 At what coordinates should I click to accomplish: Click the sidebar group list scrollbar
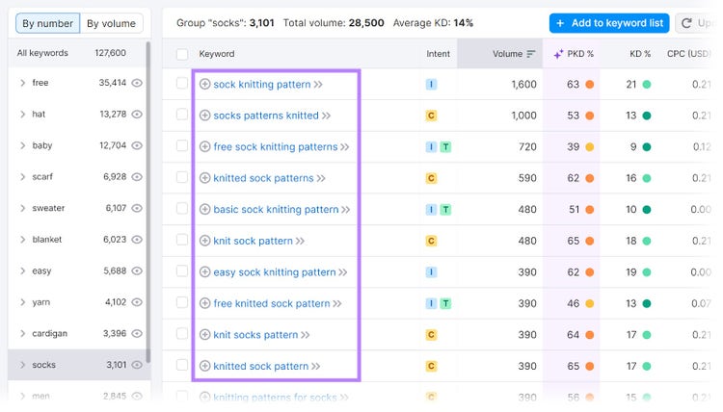(148, 201)
